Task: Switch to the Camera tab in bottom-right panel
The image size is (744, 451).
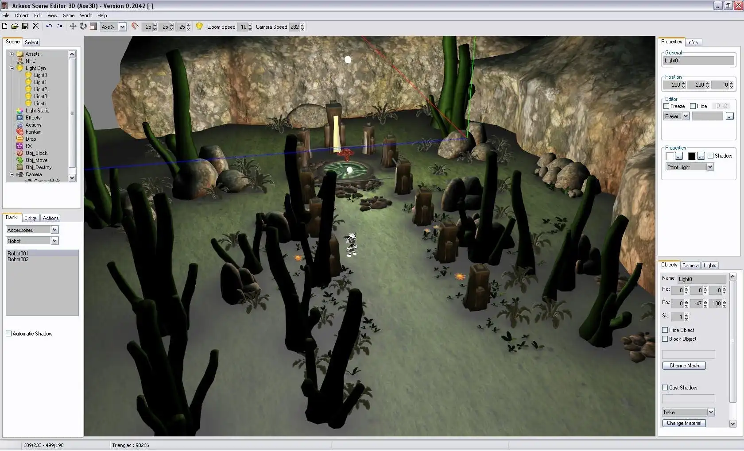Action: pos(690,266)
